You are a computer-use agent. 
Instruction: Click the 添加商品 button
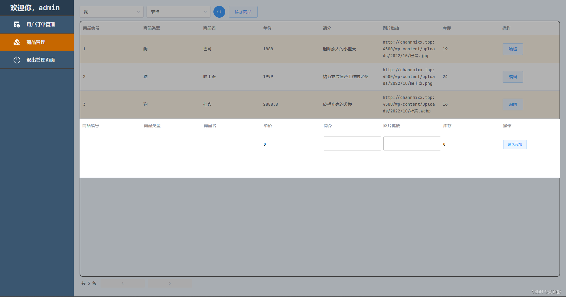pos(243,12)
